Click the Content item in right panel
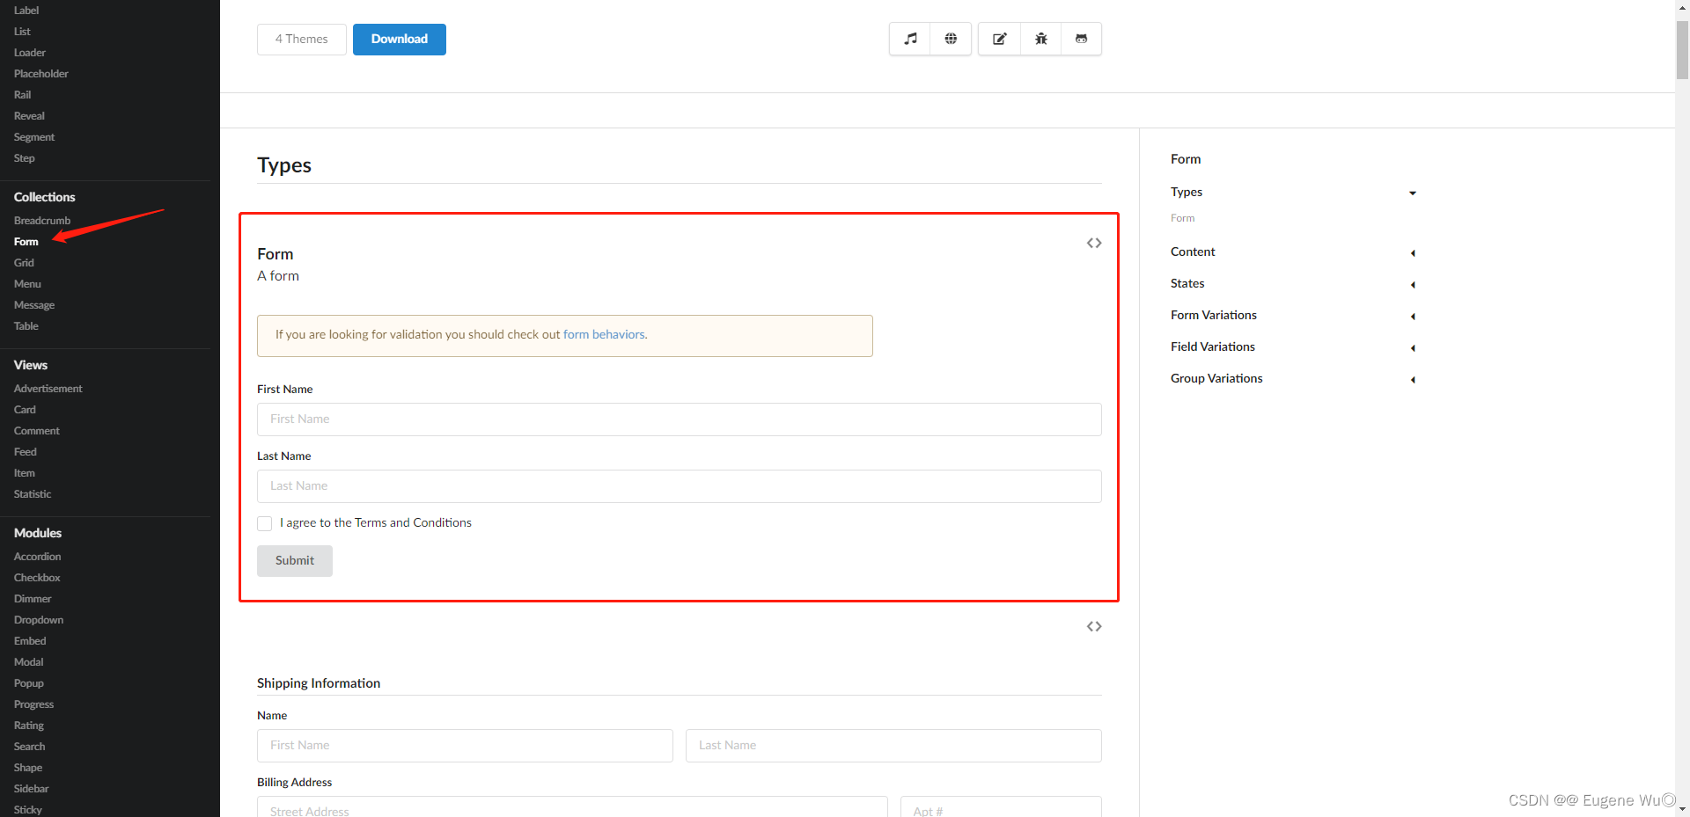 pyautogui.click(x=1193, y=252)
